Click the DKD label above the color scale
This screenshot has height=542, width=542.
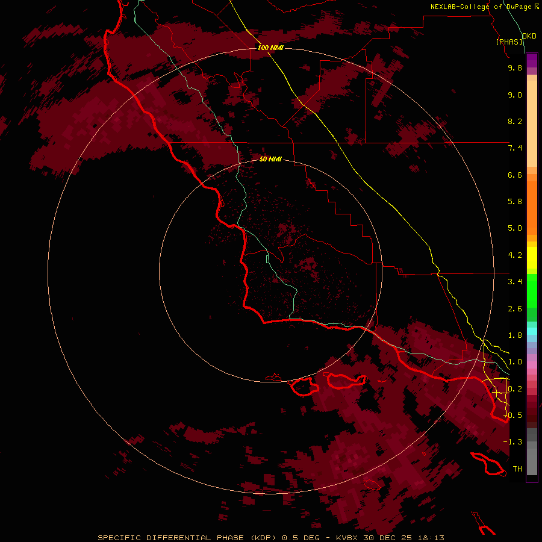(529, 36)
